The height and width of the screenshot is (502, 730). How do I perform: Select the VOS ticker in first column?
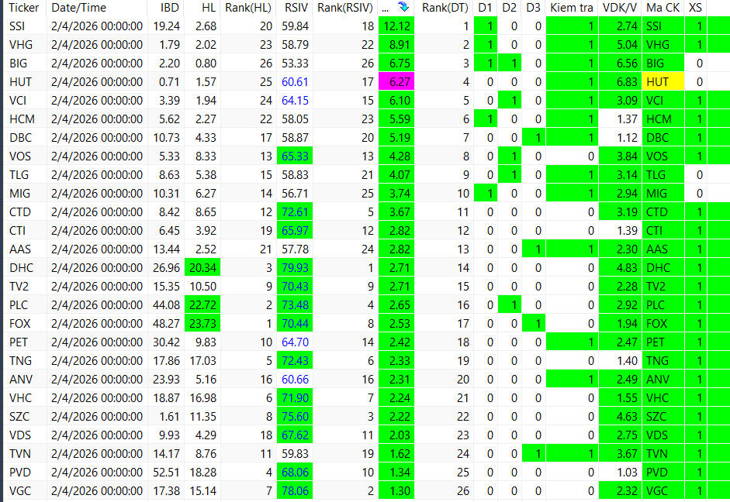[20, 156]
